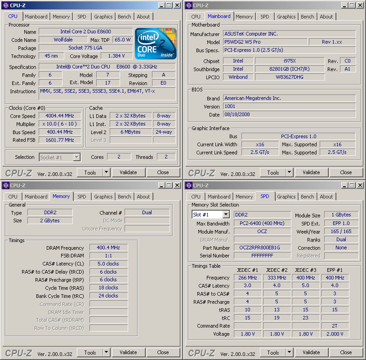Viewport: 366px width, 360px height.
Task: Maximize the CPU-Z window showing Motherboard info
Action: tap(352, 5)
